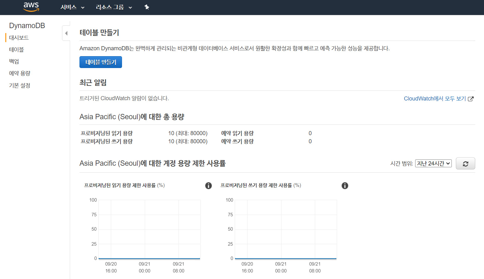484x279 pixels.
Task: Open 백업 in the sidebar
Action: (x=14, y=61)
